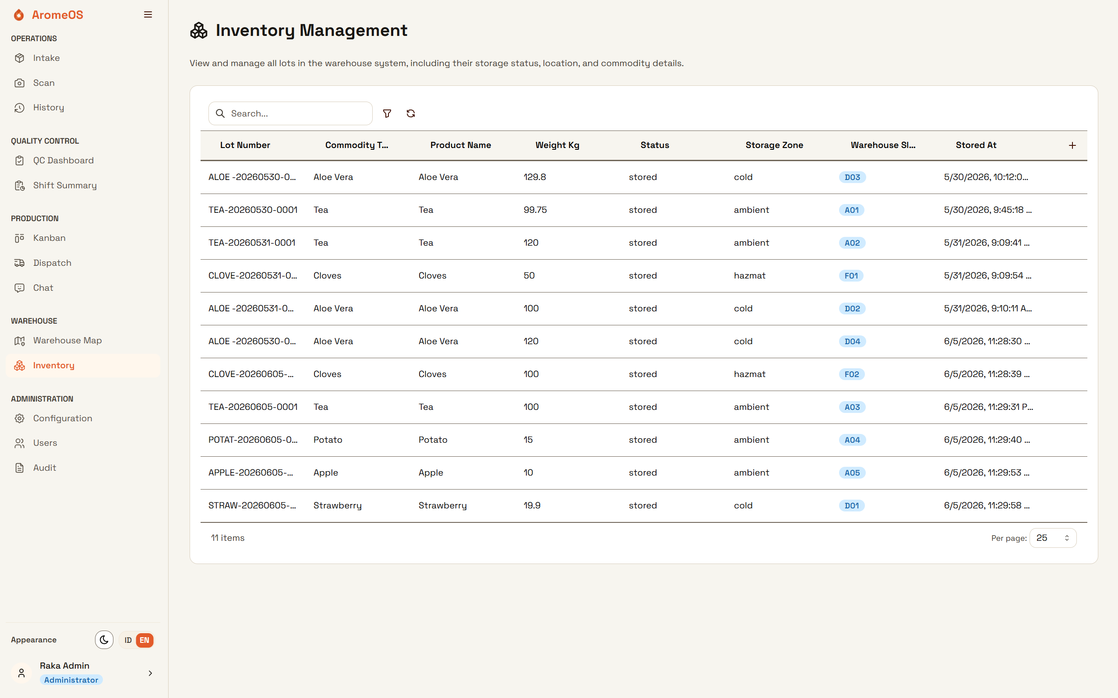Open the Per page 25 dropdown
Image resolution: width=1118 pixels, height=698 pixels.
point(1052,538)
